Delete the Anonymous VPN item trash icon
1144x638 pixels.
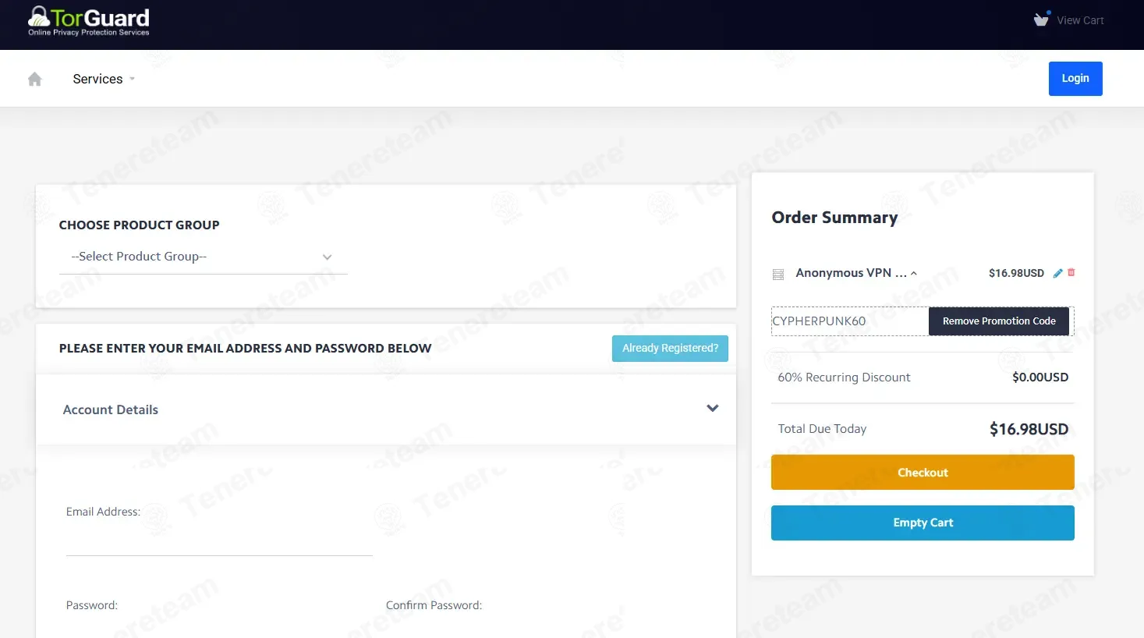coord(1071,272)
